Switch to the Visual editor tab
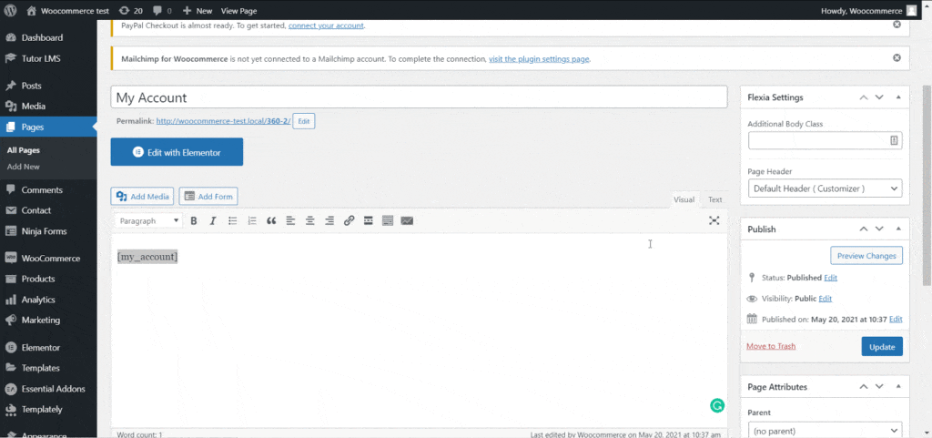The height and width of the screenshot is (438, 932). coord(684,199)
